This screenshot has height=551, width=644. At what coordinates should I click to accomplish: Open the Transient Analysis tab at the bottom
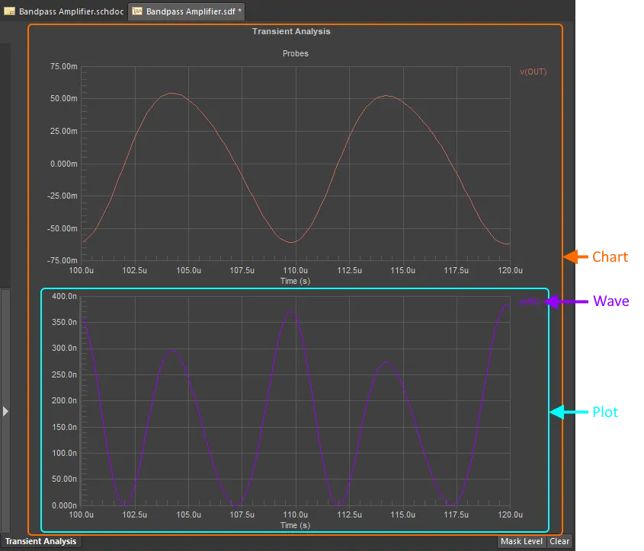click(x=40, y=541)
